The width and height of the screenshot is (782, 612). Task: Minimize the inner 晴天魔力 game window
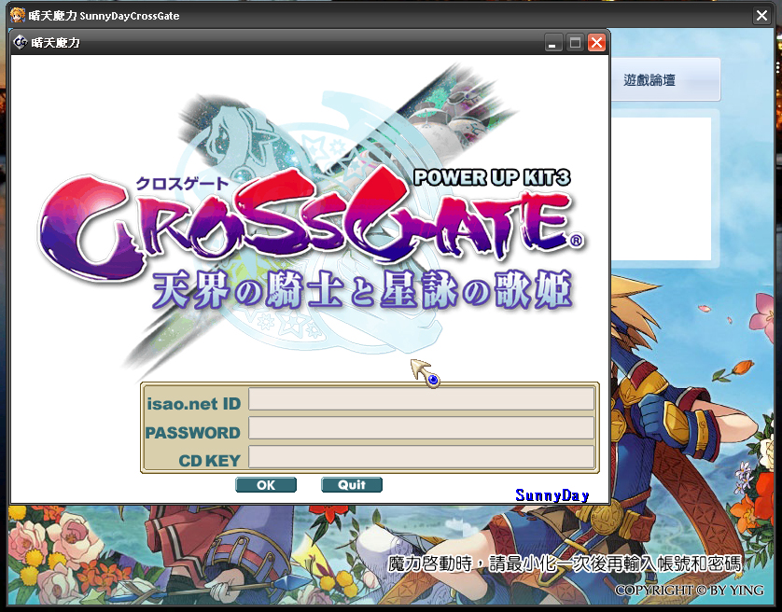552,43
